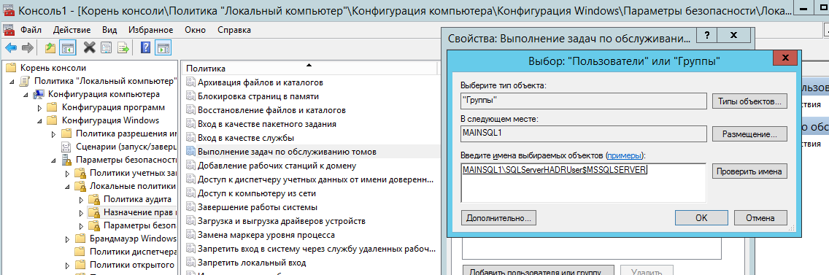829x275 pixels.
Task: Go up one level with folder-arrow icon
Action: pos(50,48)
